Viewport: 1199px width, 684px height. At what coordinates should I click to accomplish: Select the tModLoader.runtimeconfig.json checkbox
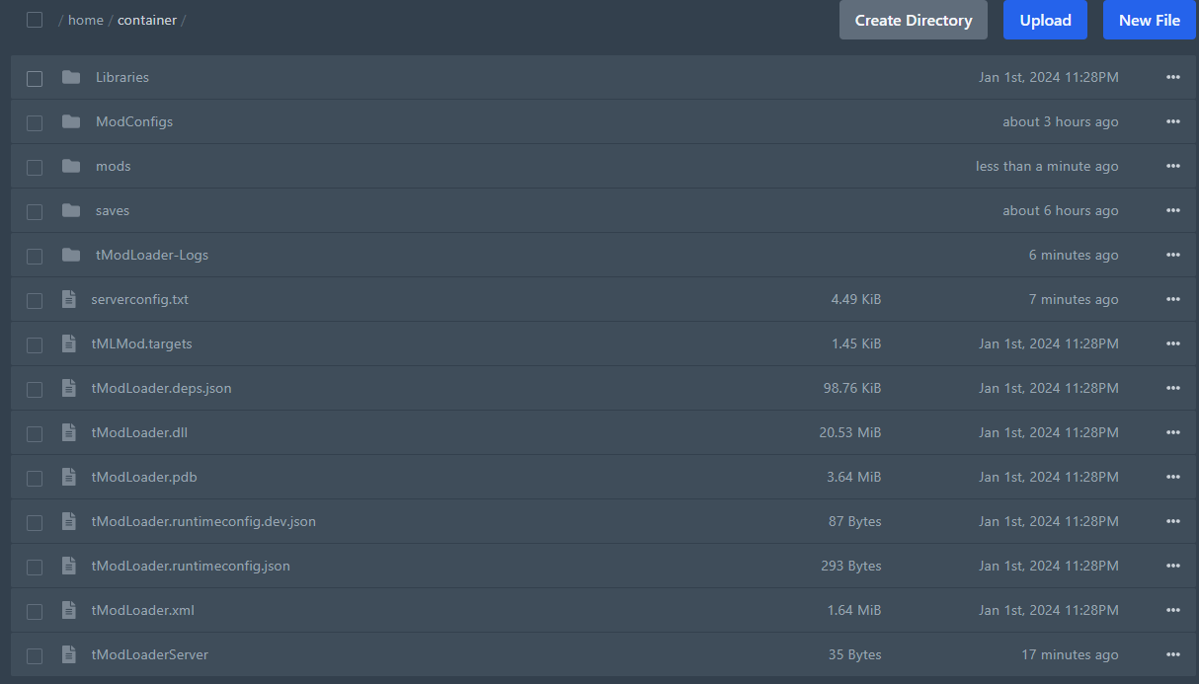[35, 567]
